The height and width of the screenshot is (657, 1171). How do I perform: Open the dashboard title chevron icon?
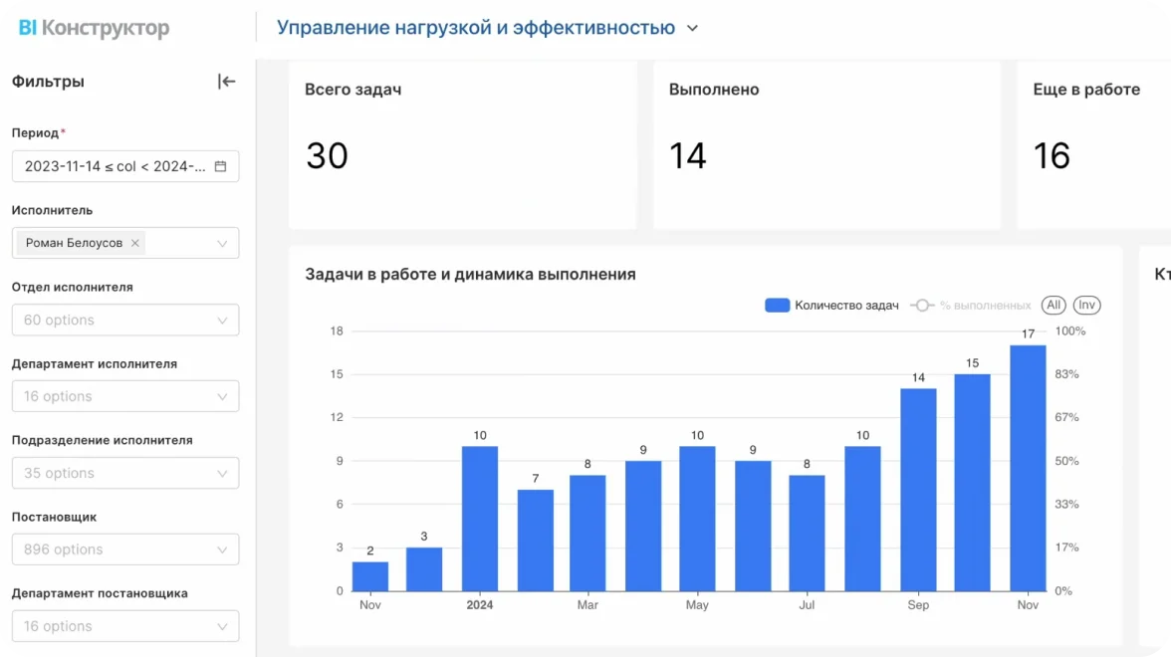(x=693, y=28)
